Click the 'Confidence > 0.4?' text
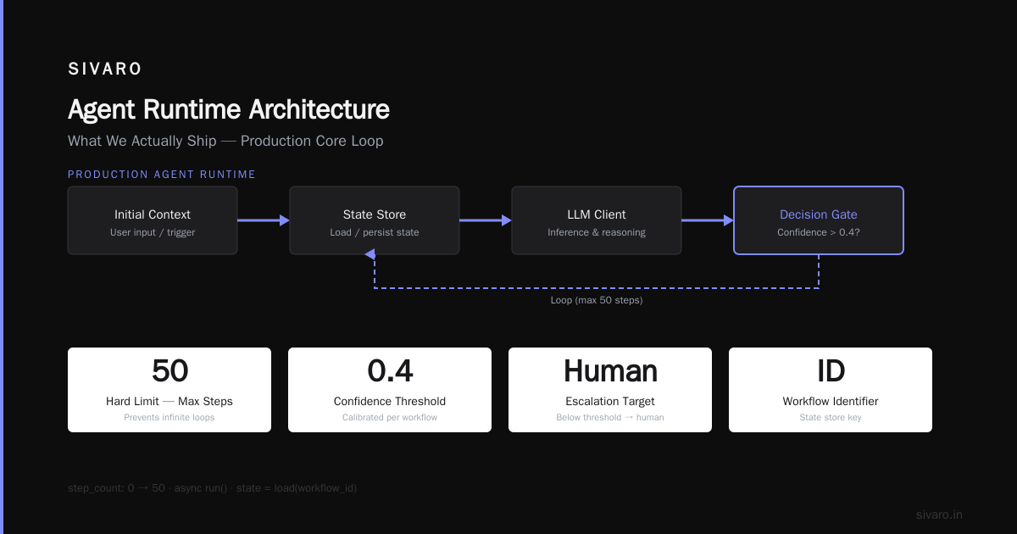1017x534 pixels. 819,232
